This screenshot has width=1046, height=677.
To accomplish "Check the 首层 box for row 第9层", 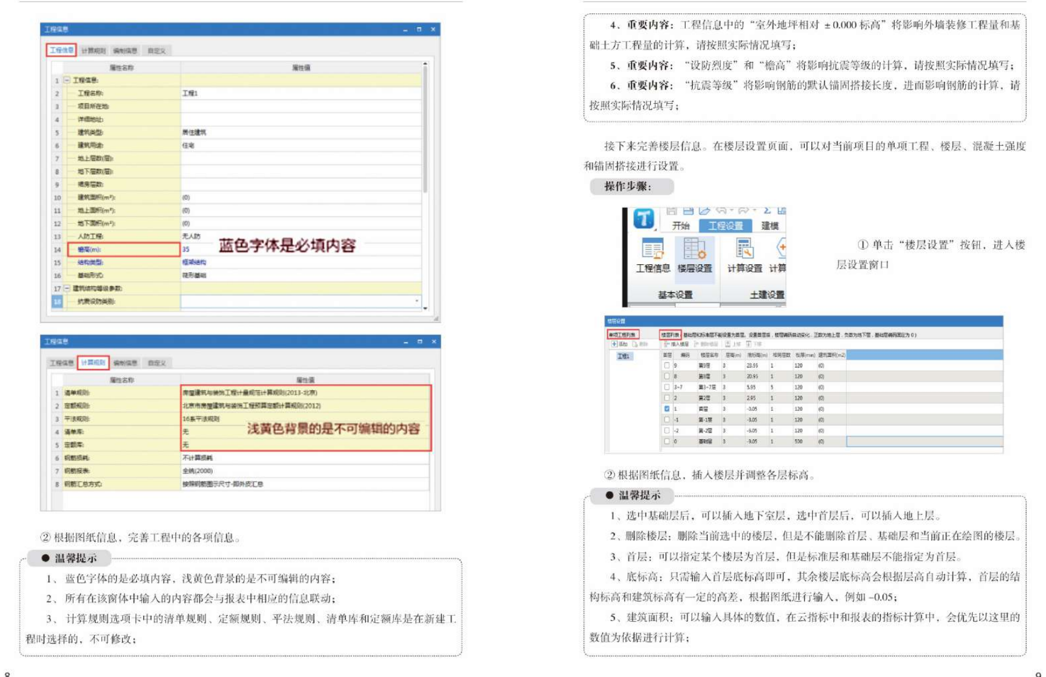I will tap(667, 366).
